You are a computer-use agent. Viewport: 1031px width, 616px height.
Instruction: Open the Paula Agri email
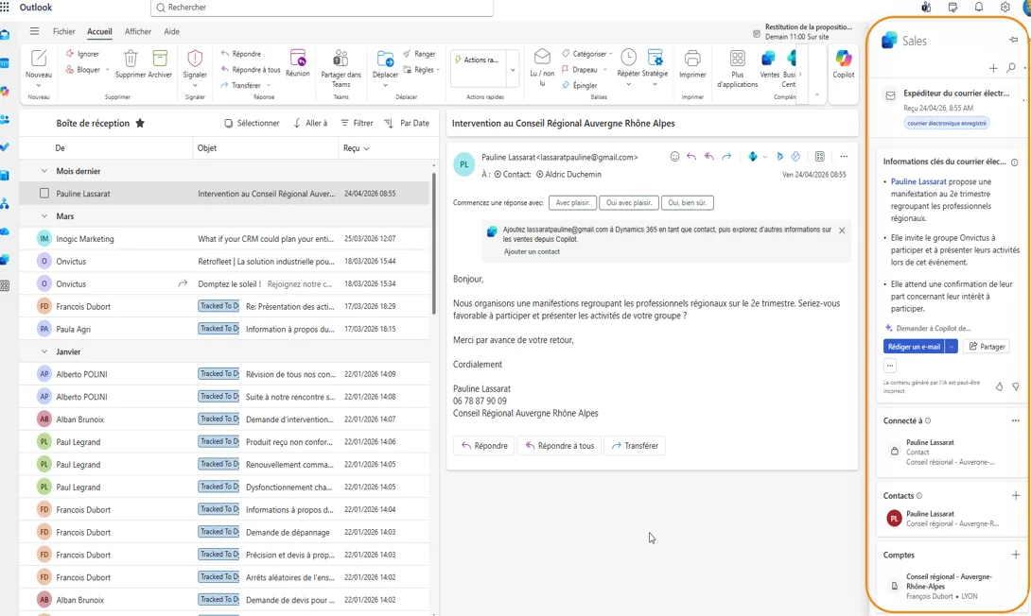pos(224,329)
